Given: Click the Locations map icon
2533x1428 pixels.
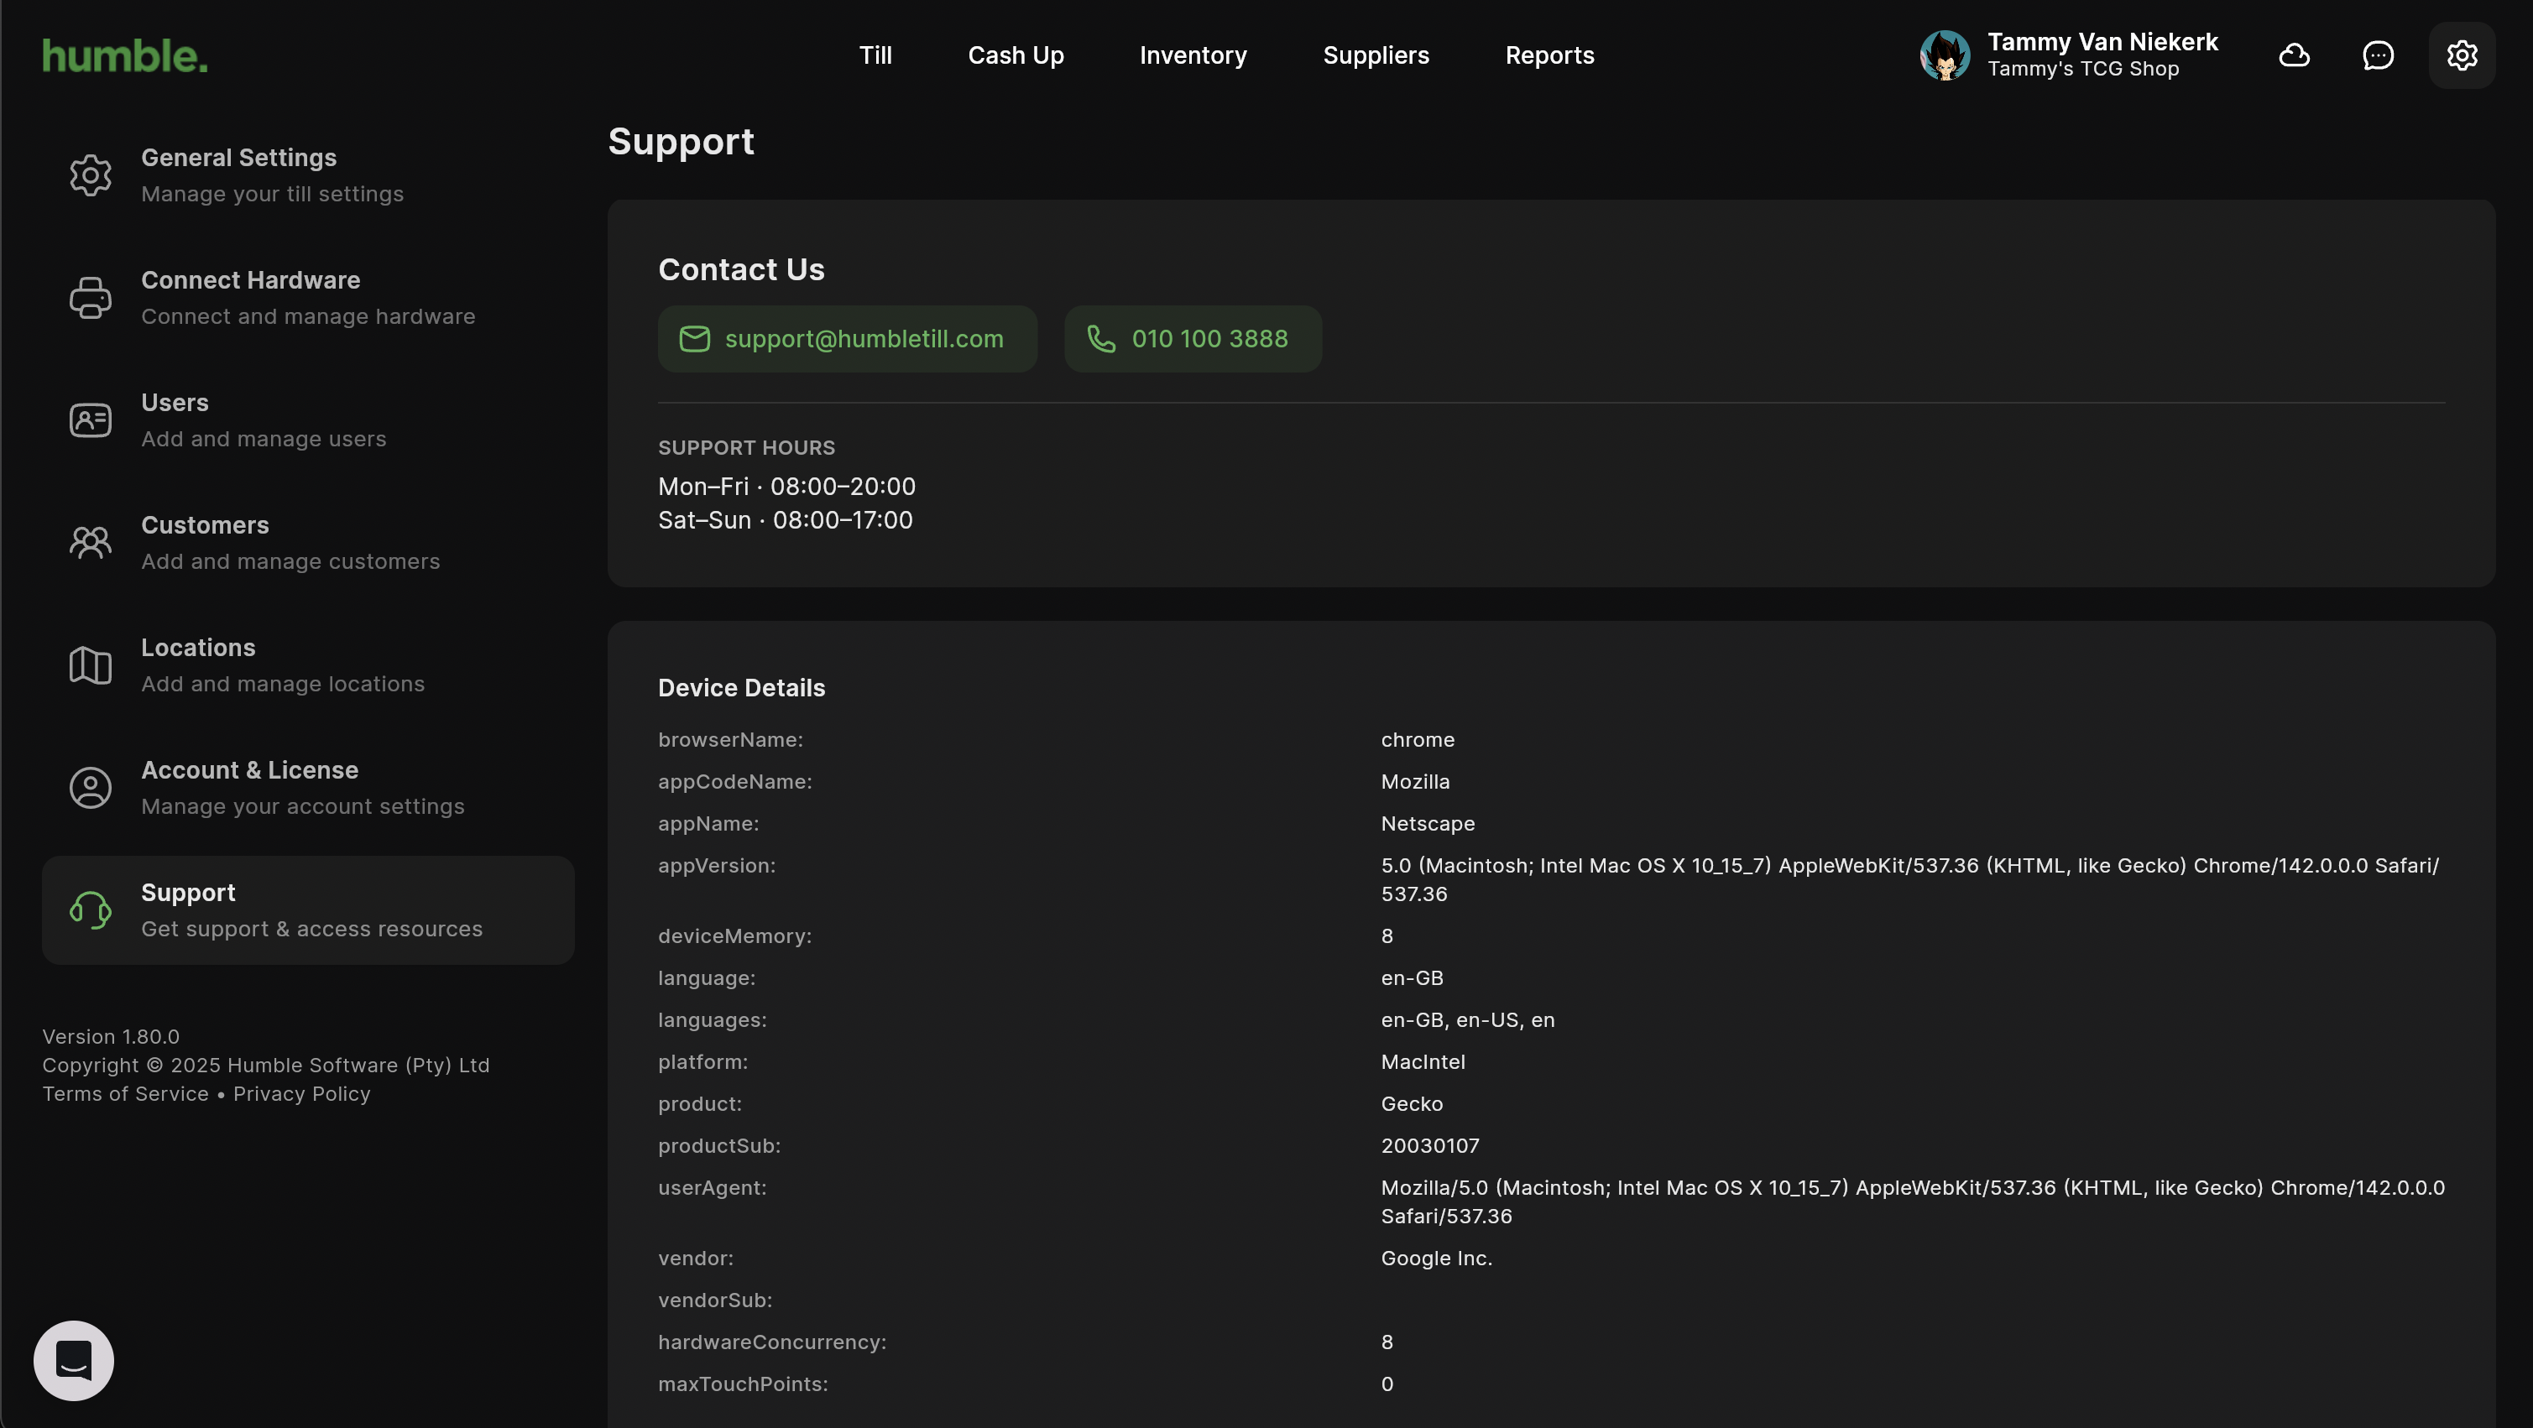Looking at the screenshot, I should pos(91,665).
